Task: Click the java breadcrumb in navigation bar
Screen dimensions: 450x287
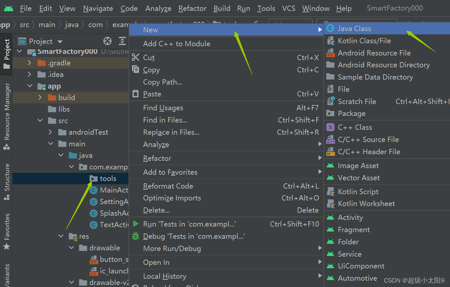Action: click(x=72, y=25)
